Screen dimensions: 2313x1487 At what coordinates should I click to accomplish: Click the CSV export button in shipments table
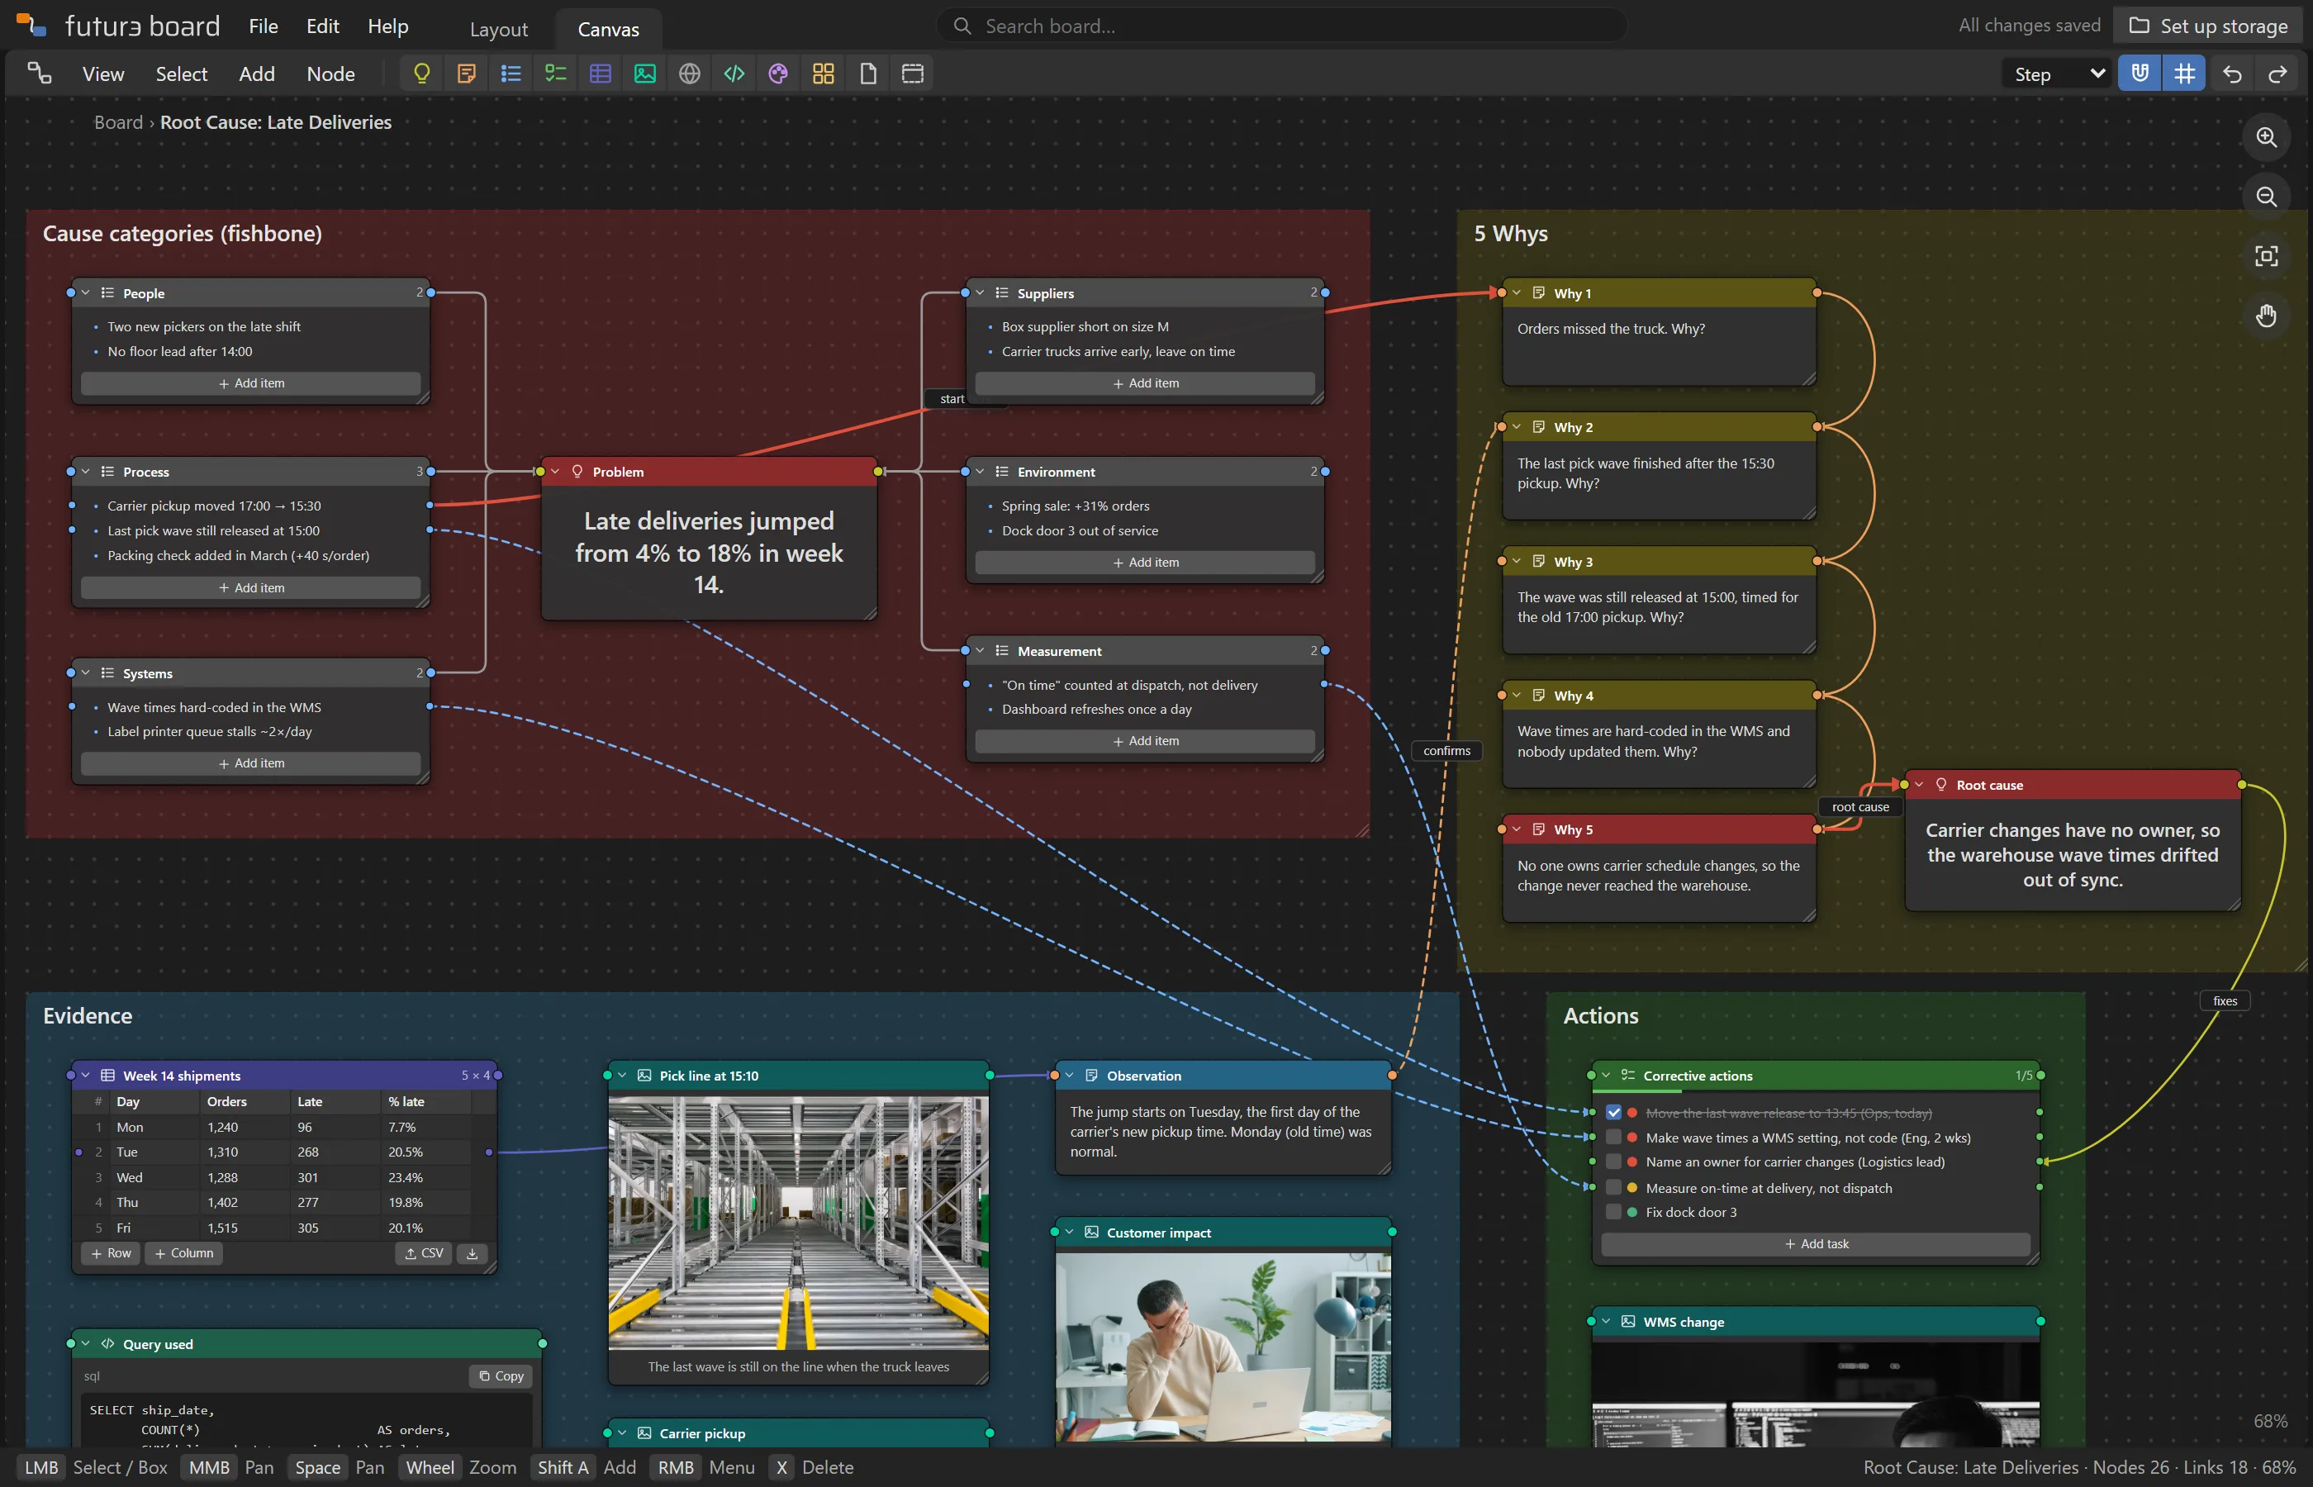tap(424, 1253)
